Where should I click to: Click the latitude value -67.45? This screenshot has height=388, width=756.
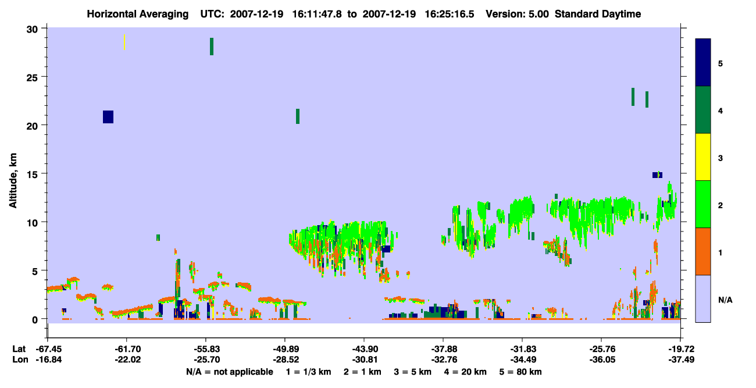tap(48, 349)
